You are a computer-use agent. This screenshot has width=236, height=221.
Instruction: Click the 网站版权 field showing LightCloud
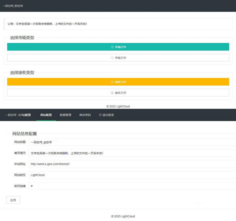coord(105,175)
